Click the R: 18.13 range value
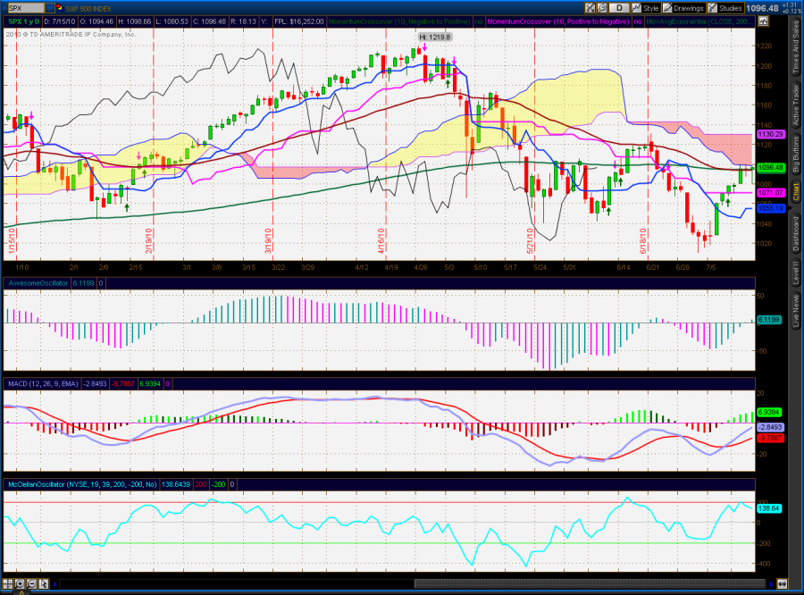This screenshot has height=595, width=804. (x=244, y=21)
